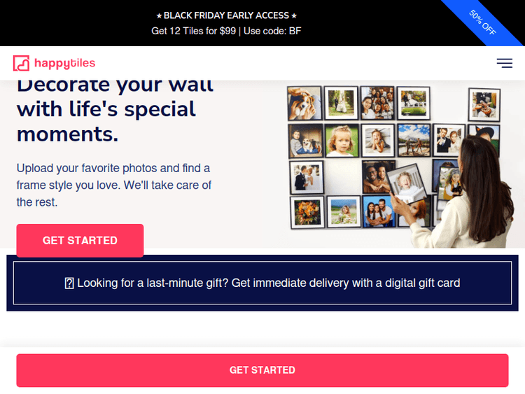
Task: Click the mountain landscape photo tile
Action: tap(414, 140)
